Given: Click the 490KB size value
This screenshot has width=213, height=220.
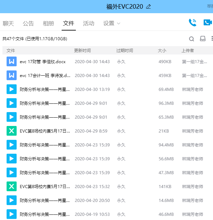Looking at the screenshot, I should click(x=165, y=62).
